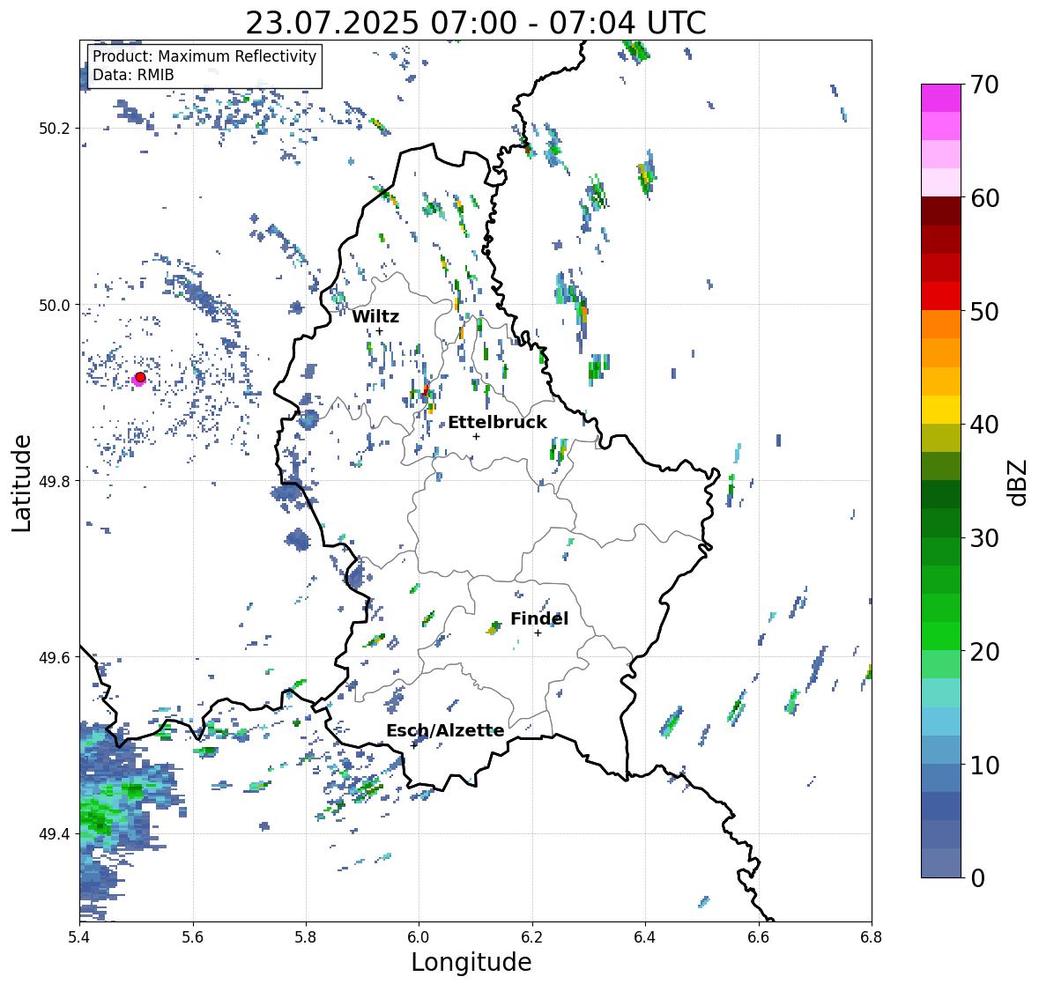Click the 'Data: RMIB' label

click(133, 75)
